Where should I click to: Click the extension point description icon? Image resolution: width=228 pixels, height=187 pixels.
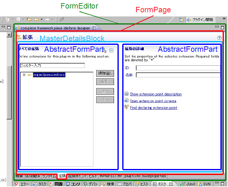(x=126, y=94)
